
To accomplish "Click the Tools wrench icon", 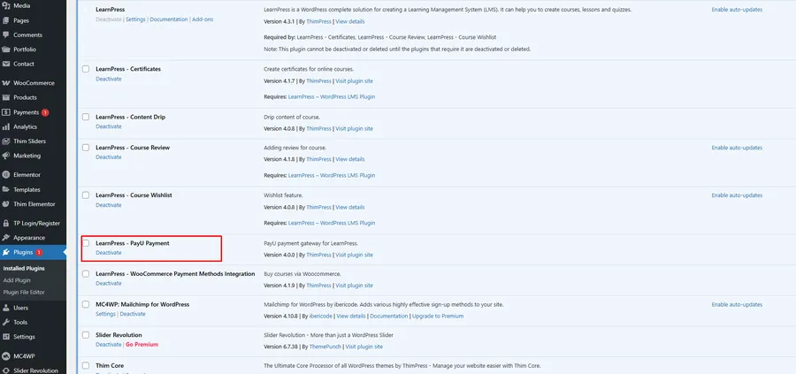I will tap(6, 322).
